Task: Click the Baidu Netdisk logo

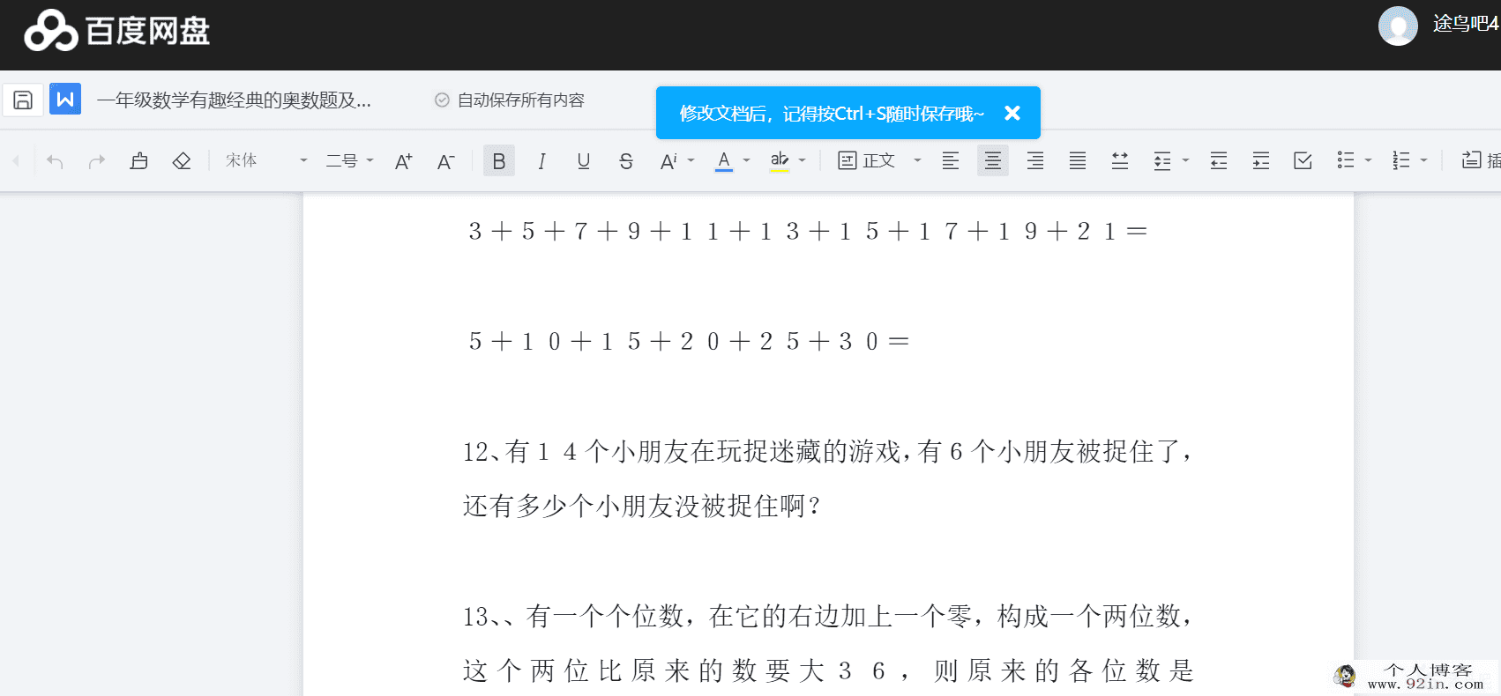Action: coord(116,31)
